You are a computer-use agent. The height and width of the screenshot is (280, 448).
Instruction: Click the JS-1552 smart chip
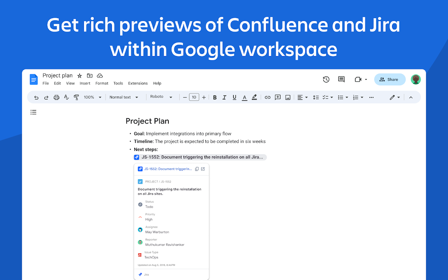[x=200, y=157]
